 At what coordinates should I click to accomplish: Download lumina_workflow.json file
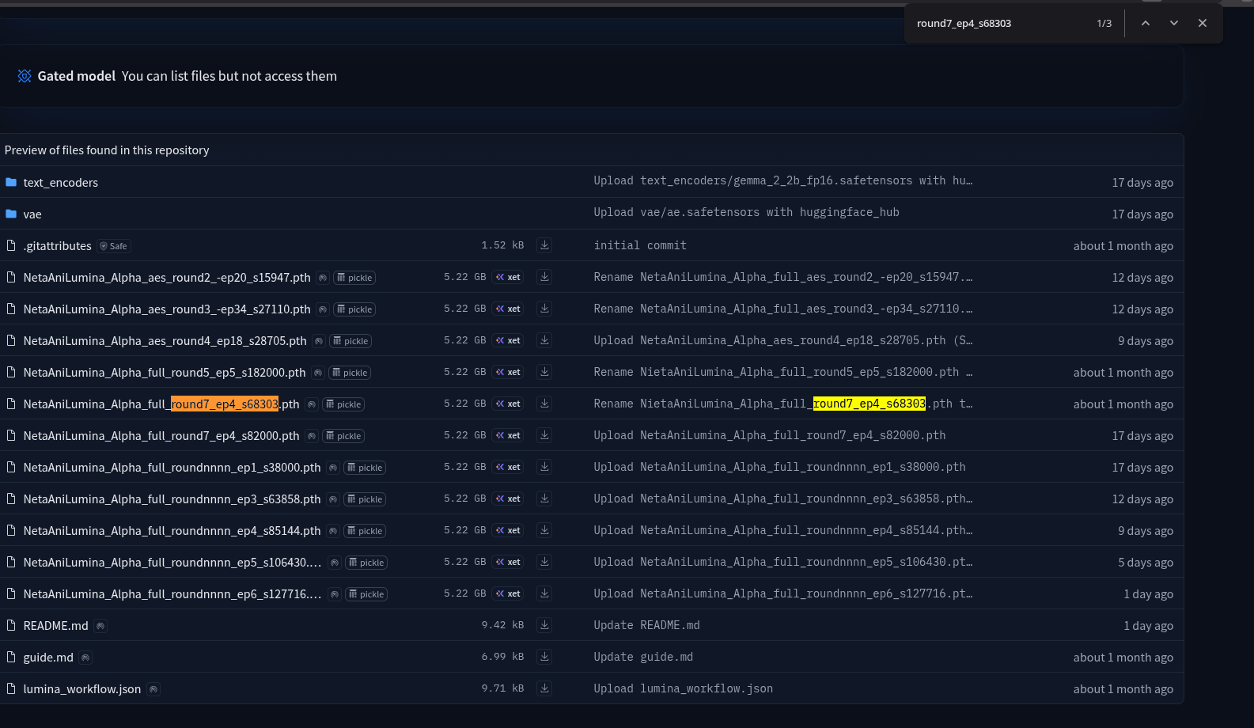544,688
